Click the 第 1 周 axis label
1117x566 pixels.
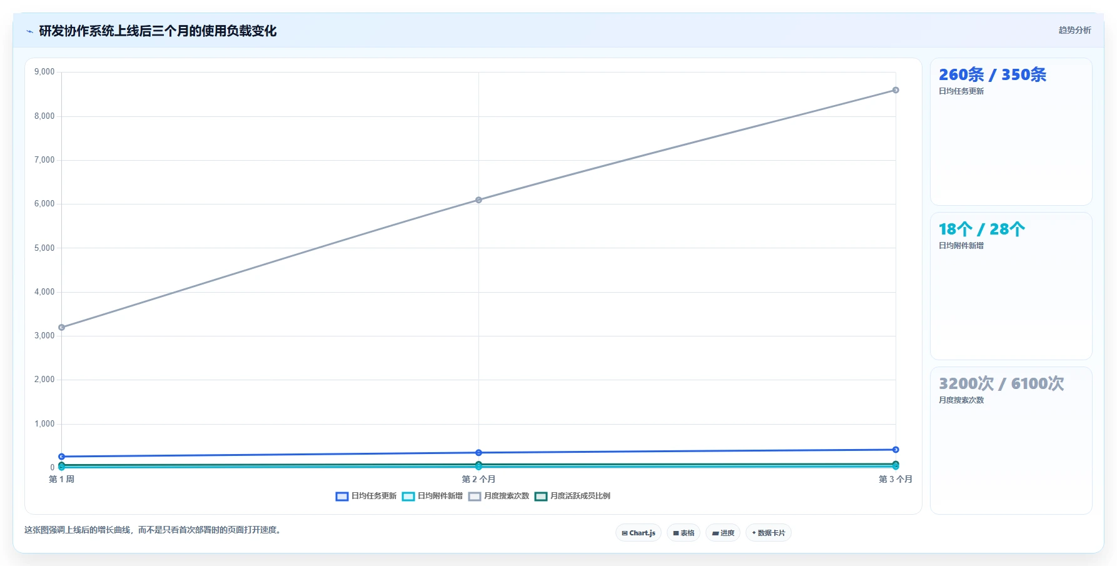click(61, 479)
